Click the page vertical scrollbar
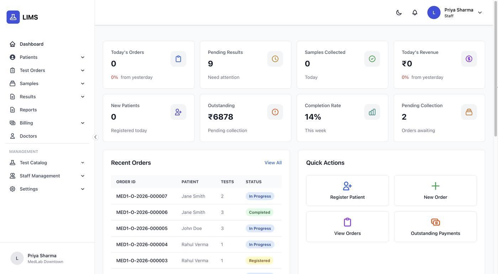The image size is (498, 274). click(496, 71)
